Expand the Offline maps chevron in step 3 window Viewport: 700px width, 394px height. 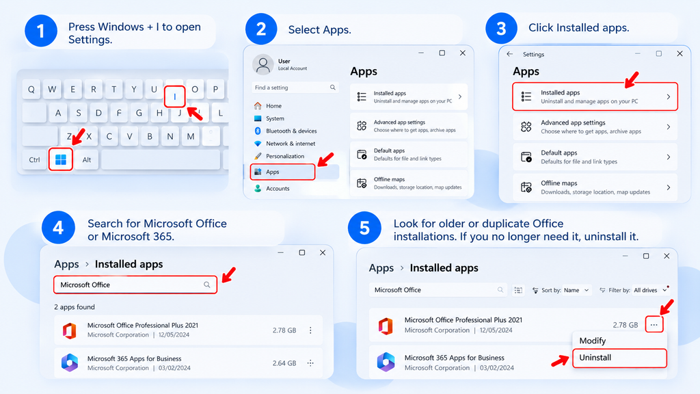[x=669, y=187]
